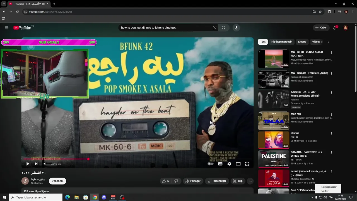Open options for Mix - KTYB video

pos(331,52)
